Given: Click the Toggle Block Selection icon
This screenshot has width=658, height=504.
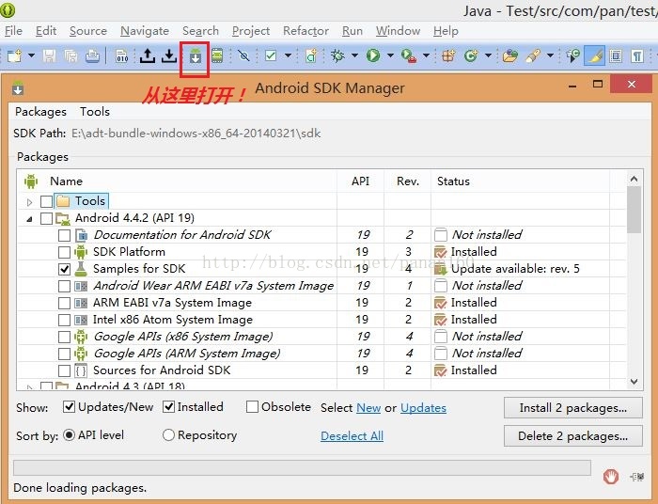Looking at the screenshot, I should (616, 55).
